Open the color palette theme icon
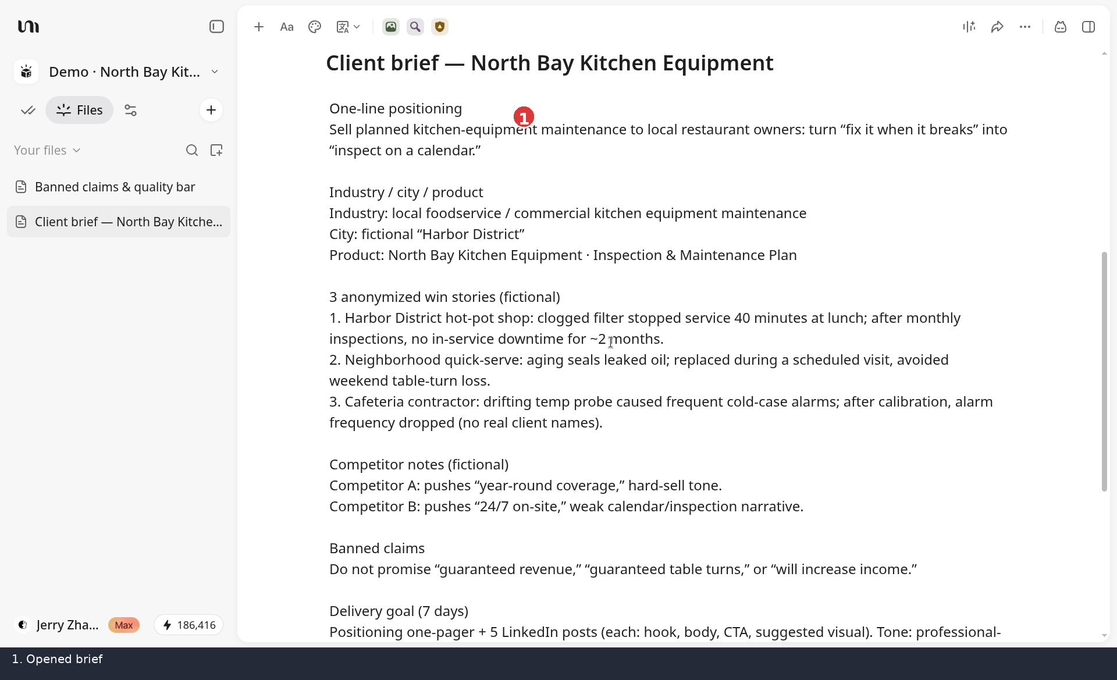This screenshot has width=1117, height=680. pyautogui.click(x=315, y=27)
